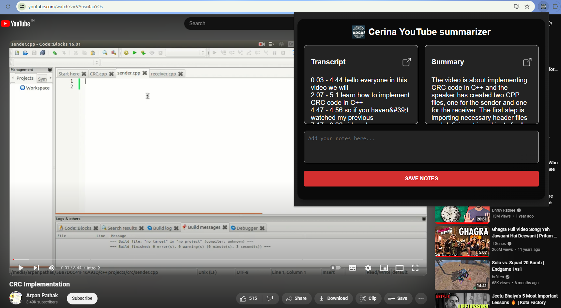Image resolution: width=561 pixels, height=308 pixels.
Task: Open Arpan Pathak channel name link
Action: point(42,295)
